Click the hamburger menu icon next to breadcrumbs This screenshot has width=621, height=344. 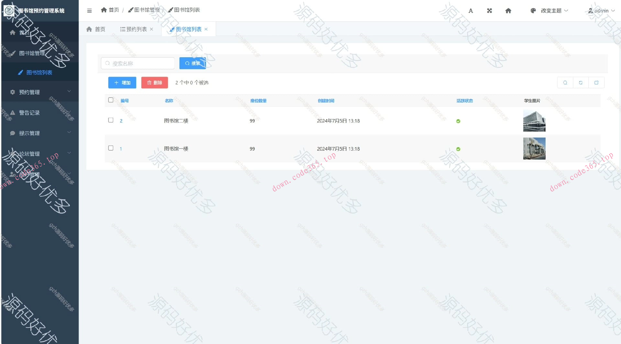89,10
